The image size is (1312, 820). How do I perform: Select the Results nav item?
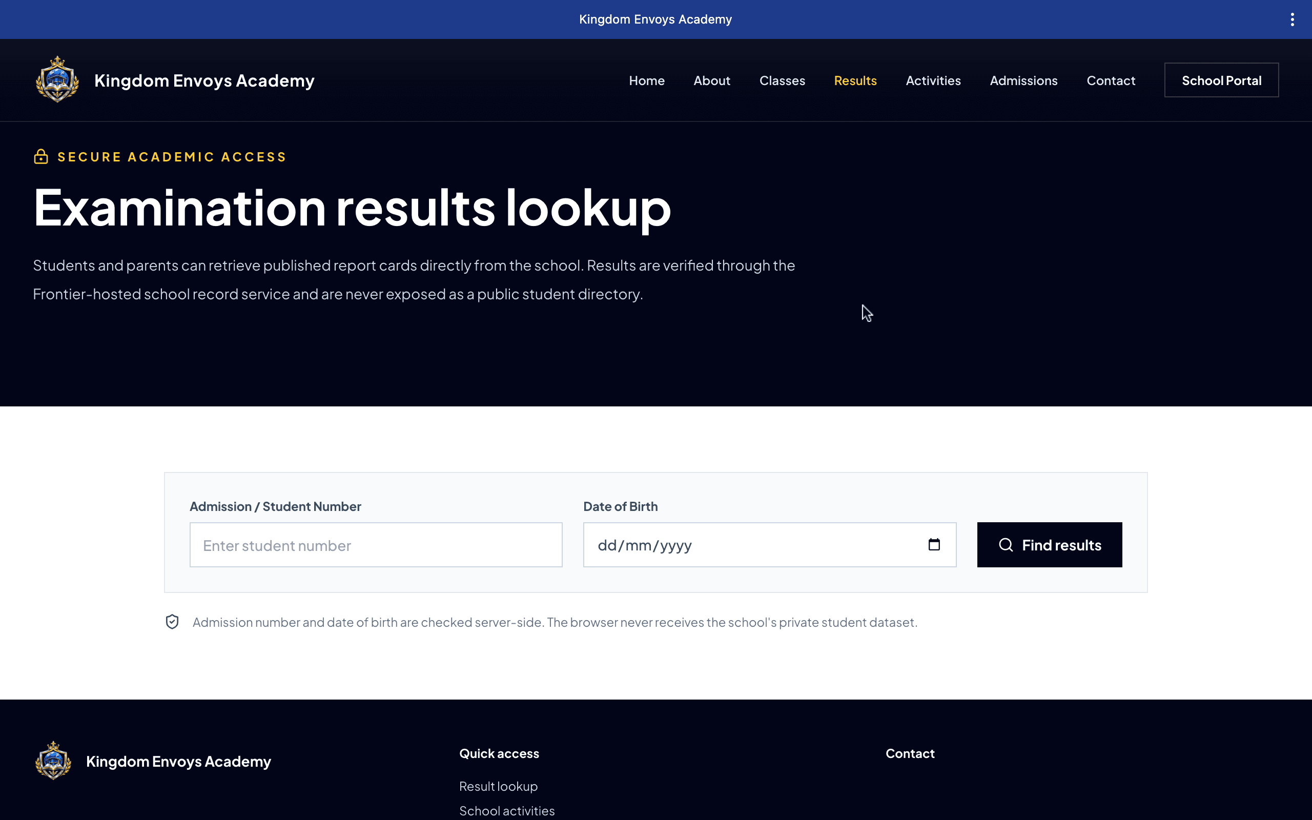855,80
